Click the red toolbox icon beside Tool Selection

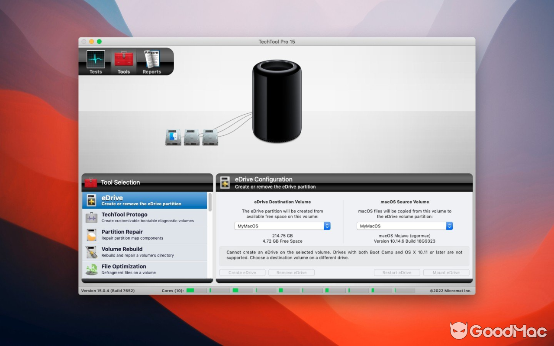tap(91, 183)
